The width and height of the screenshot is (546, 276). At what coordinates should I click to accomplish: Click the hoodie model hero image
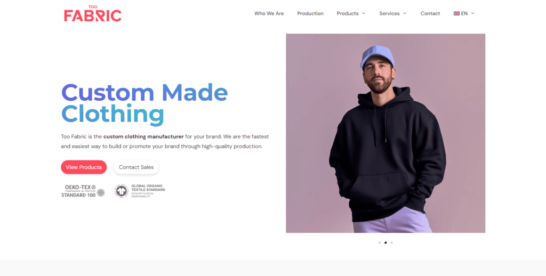(386, 133)
